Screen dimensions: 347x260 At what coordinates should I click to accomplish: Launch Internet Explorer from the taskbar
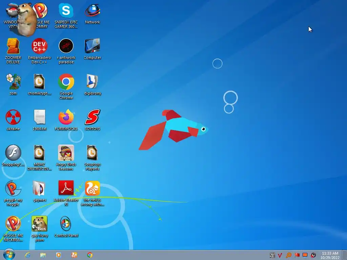(27, 255)
